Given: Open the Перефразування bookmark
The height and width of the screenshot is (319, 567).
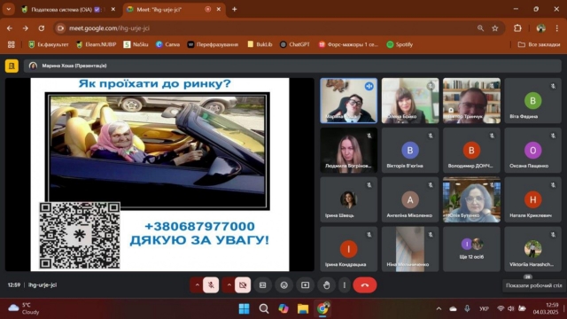Looking at the screenshot, I should pyautogui.click(x=213, y=44).
